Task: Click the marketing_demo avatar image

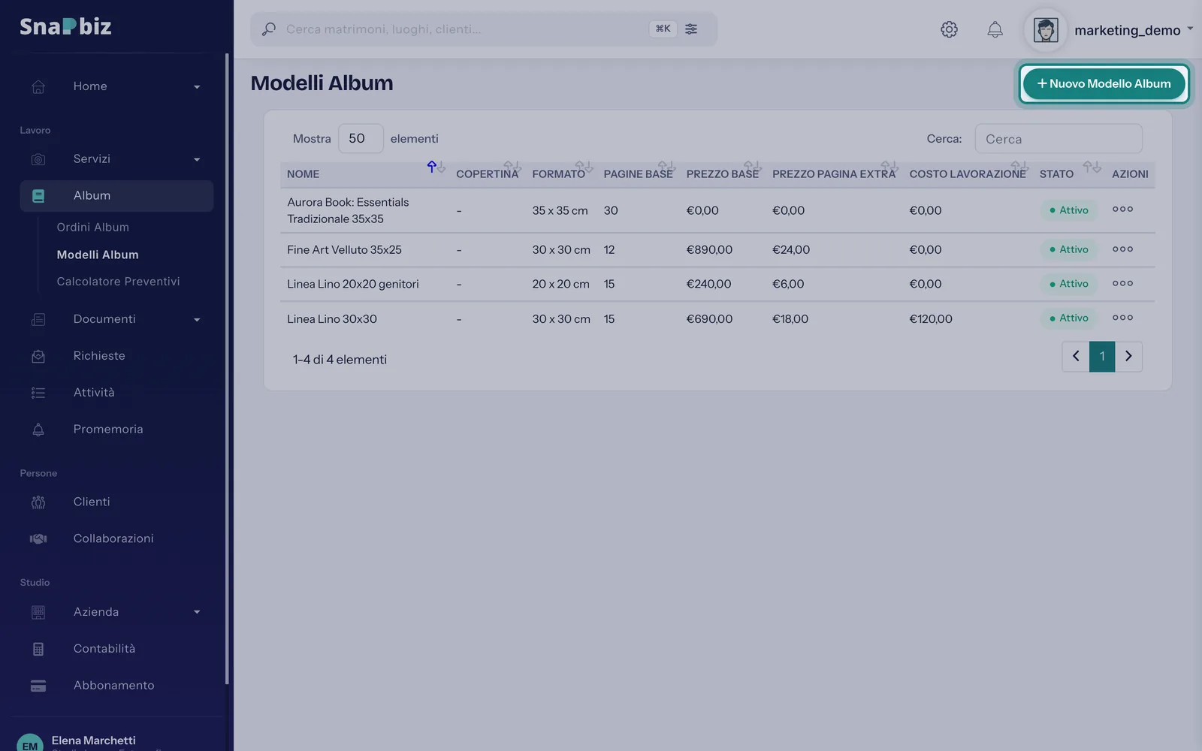Action: [x=1046, y=30]
